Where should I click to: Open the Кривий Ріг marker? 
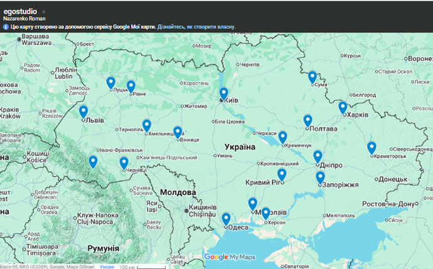coord(282,174)
